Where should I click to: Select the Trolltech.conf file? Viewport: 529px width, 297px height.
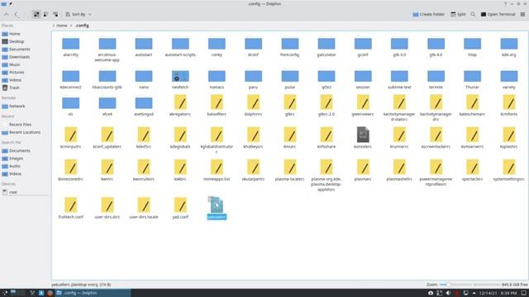coord(70,208)
